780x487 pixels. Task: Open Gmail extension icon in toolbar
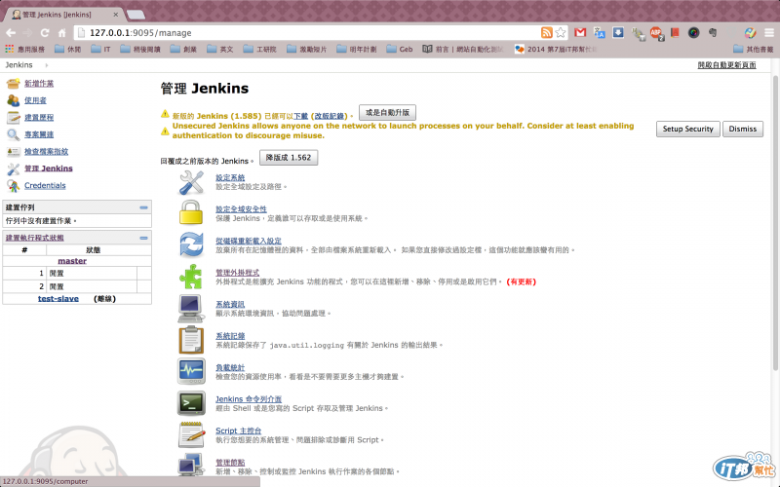click(580, 33)
